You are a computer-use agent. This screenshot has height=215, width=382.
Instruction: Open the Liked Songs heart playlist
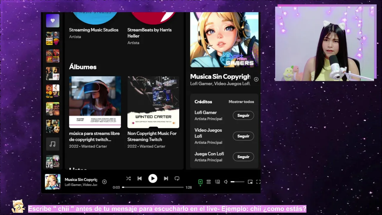53,21
